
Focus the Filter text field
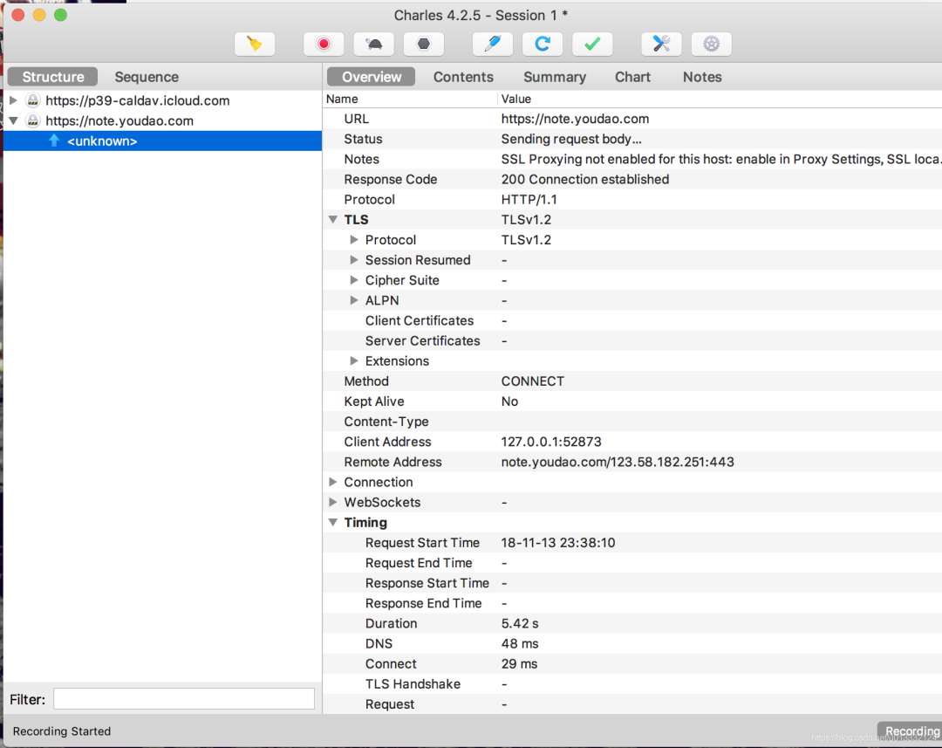(x=184, y=699)
